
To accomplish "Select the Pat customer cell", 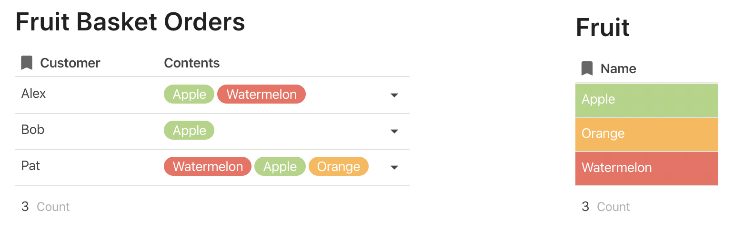I will (x=31, y=166).
